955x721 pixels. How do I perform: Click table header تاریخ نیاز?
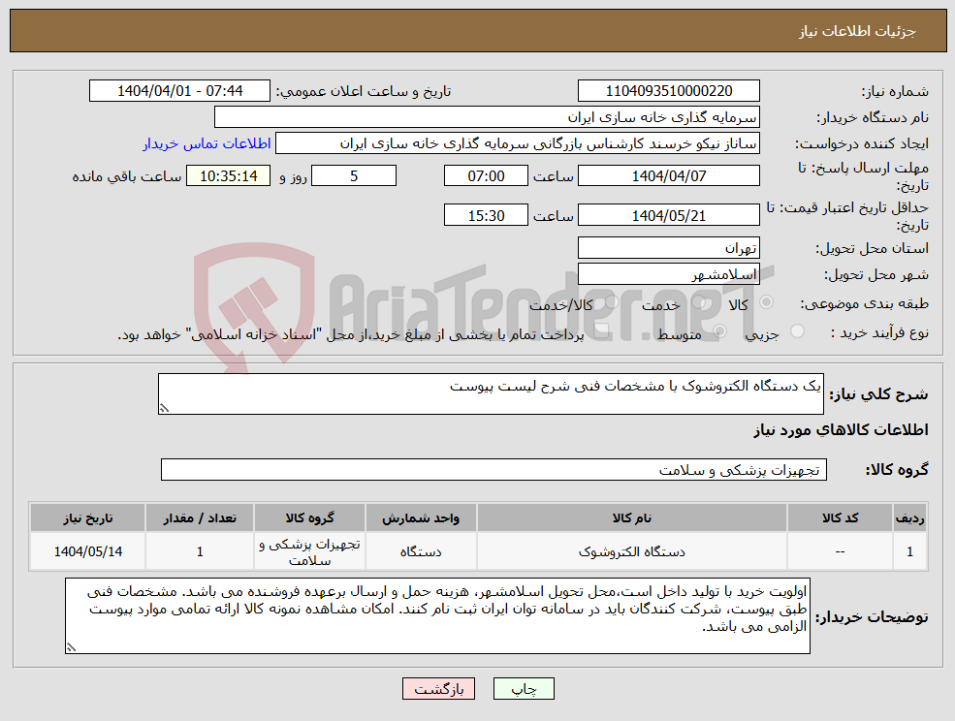[x=87, y=518]
